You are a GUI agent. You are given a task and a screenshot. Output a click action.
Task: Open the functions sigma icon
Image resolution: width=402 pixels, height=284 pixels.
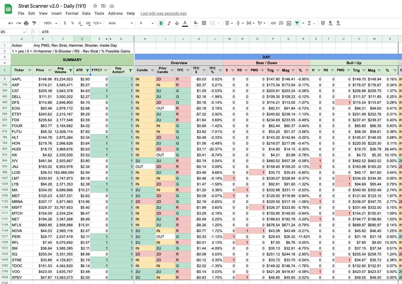point(309,23)
